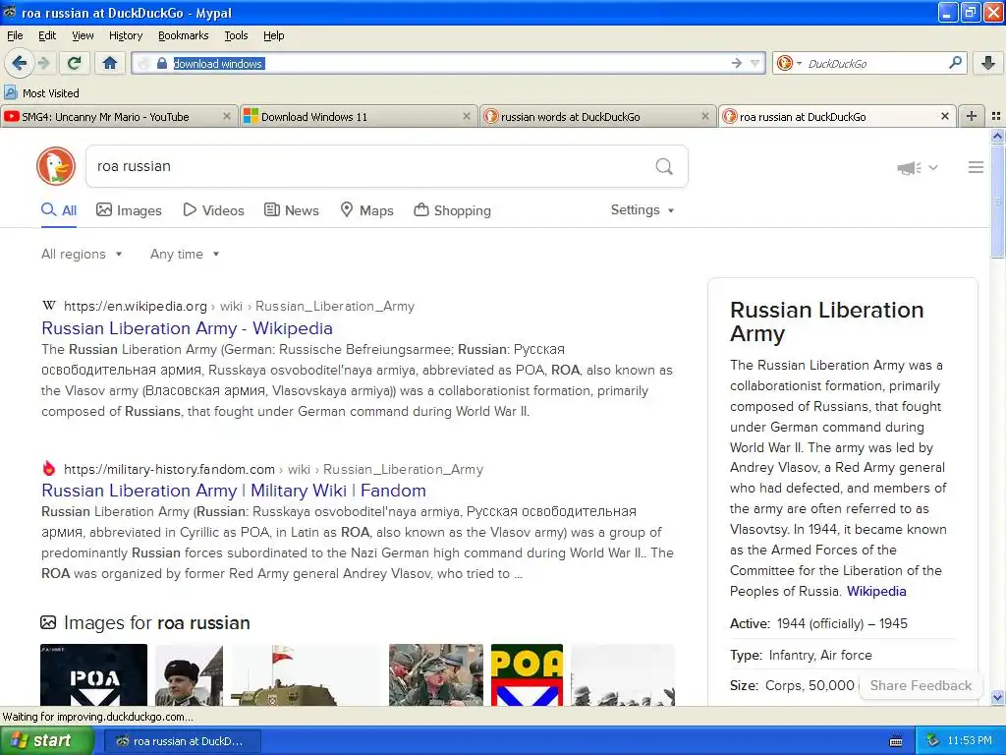Close the roa russian tab
1006x755 pixels.
(944, 116)
